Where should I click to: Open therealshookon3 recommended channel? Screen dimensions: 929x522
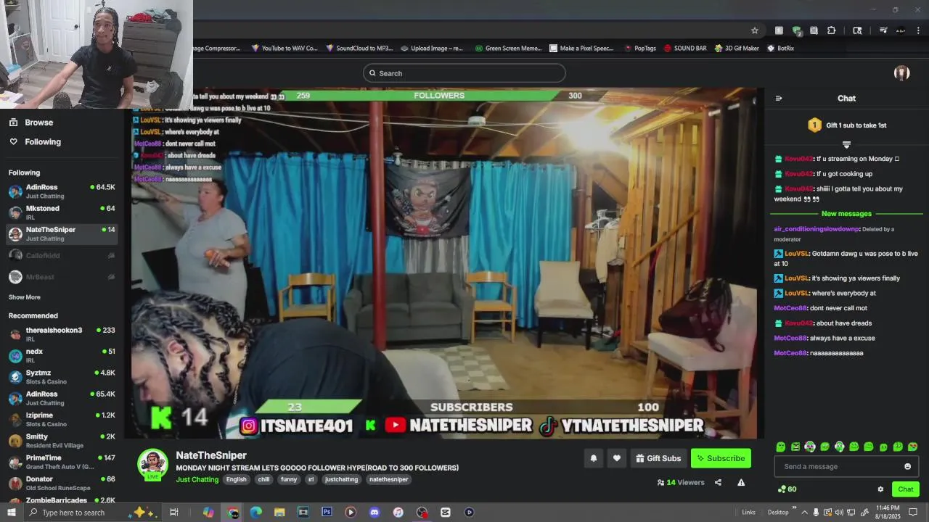coord(62,334)
